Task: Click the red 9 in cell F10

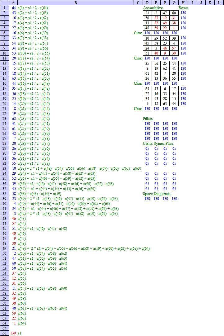Action: (165, 53)
